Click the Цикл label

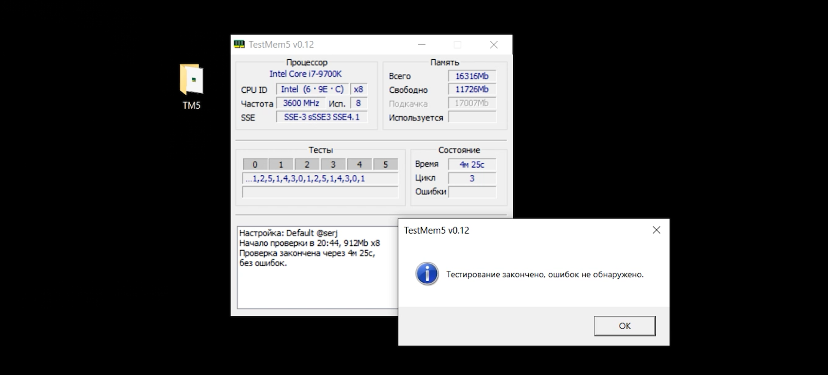point(425,178)
